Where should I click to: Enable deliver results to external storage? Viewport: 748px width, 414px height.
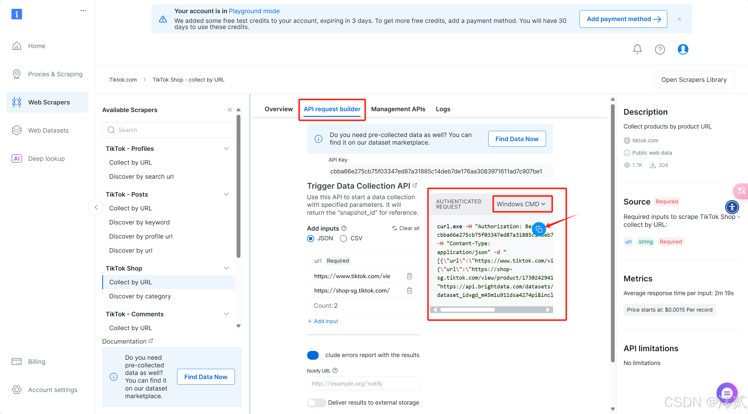tap(316, 403)
